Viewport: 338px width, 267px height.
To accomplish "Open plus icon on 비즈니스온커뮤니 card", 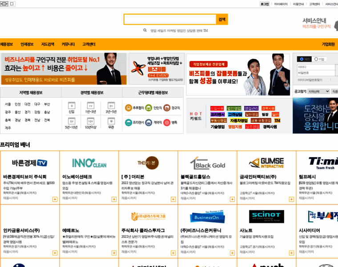I will 232,253.
